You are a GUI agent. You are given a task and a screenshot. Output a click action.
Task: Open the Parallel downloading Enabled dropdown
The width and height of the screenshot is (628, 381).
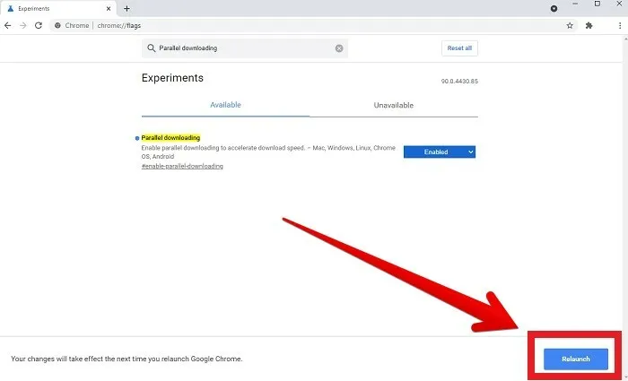[440, 152]
